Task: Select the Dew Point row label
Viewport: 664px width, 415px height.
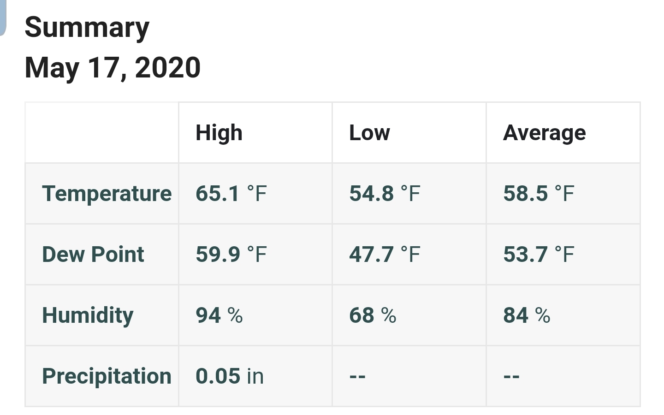Action: pyautogui.click(x=93, y=255)
